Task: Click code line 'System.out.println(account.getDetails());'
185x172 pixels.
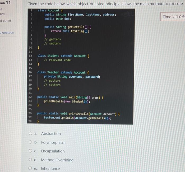Action: [x=77, y=118]
